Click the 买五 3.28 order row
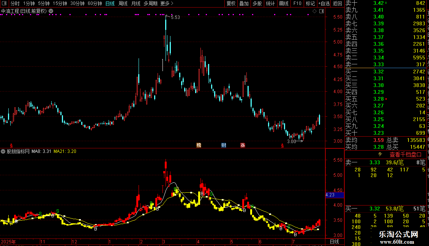This screenshot has width=429, height=246. [385, 99]
